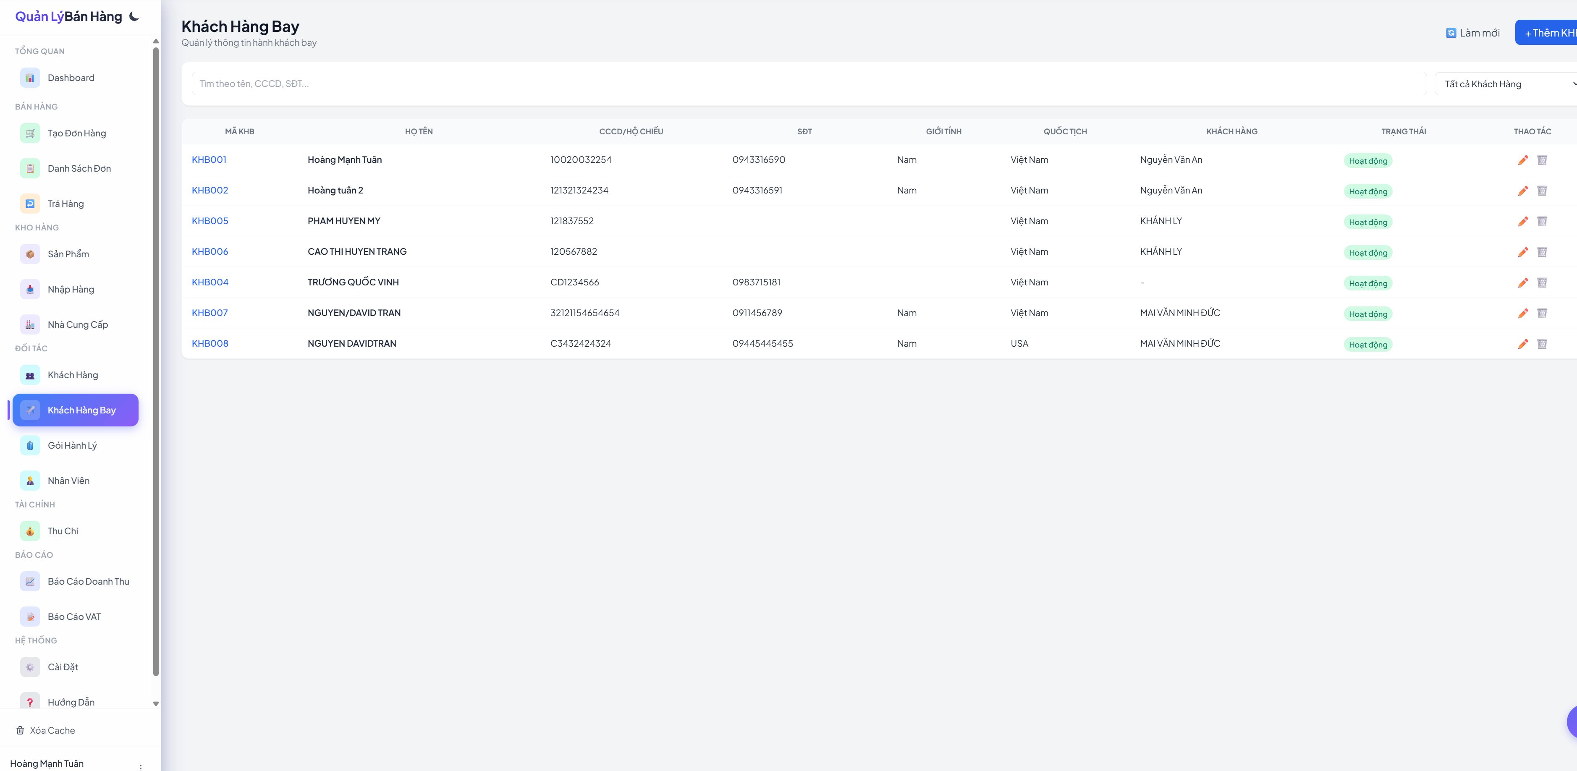
Task: Open the KHB007 customer code link
Action: pyautogui.click(x=210, y=313)
